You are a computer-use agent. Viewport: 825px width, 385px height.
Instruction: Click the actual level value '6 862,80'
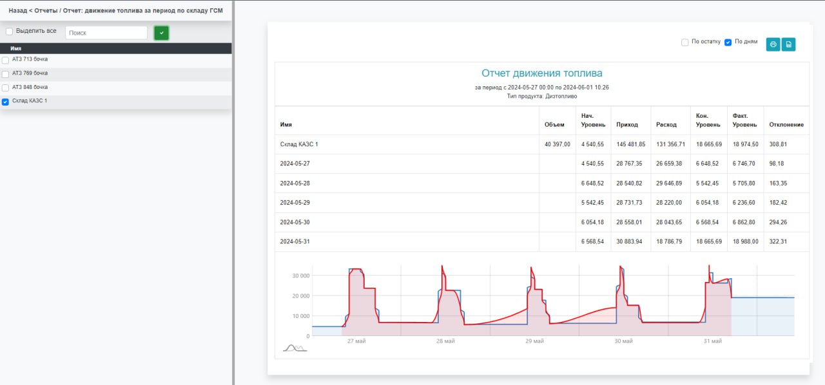(744, 222)
